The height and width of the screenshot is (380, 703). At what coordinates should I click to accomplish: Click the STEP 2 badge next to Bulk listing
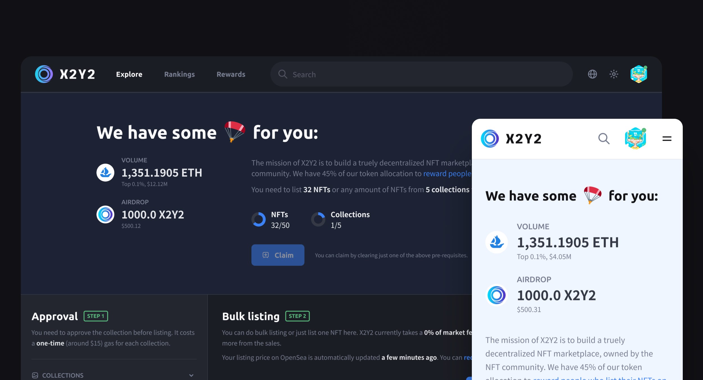pyautogui.click(x=298, y=316)
